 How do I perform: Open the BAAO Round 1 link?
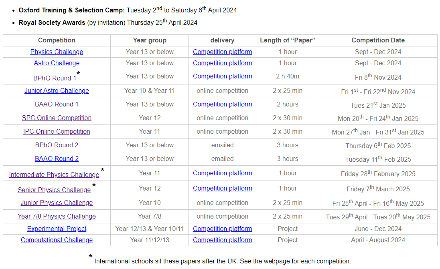(57, 104)
